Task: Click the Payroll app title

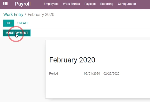Action: tap(23, 4)
